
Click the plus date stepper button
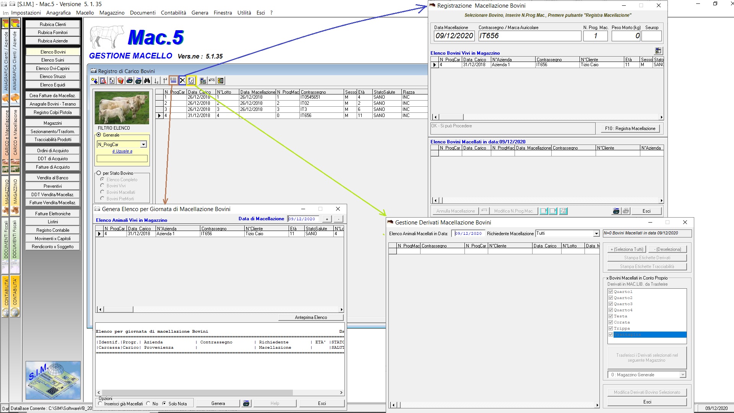pos(327,219)
